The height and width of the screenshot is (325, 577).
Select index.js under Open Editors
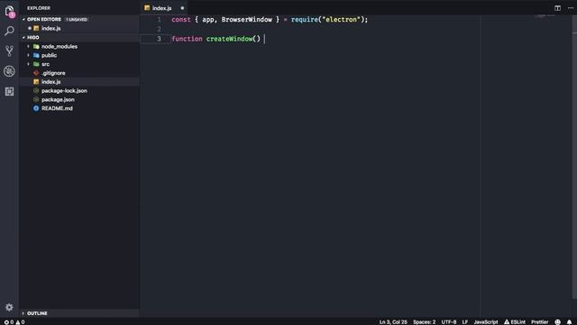[50, 28]
